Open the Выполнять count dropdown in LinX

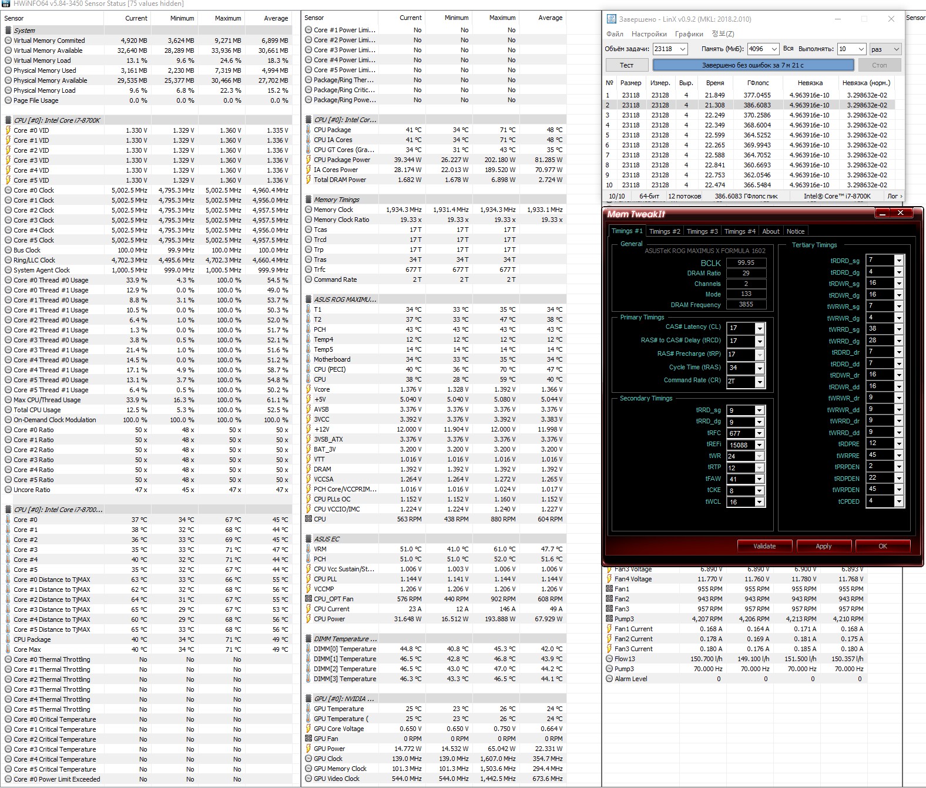point(861,49)
